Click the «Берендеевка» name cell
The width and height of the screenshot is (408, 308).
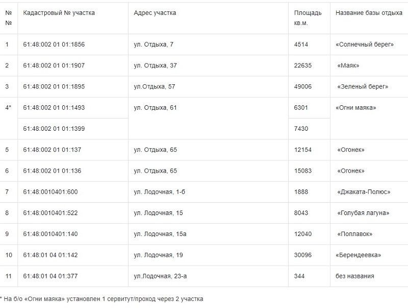tap(359, 254)
